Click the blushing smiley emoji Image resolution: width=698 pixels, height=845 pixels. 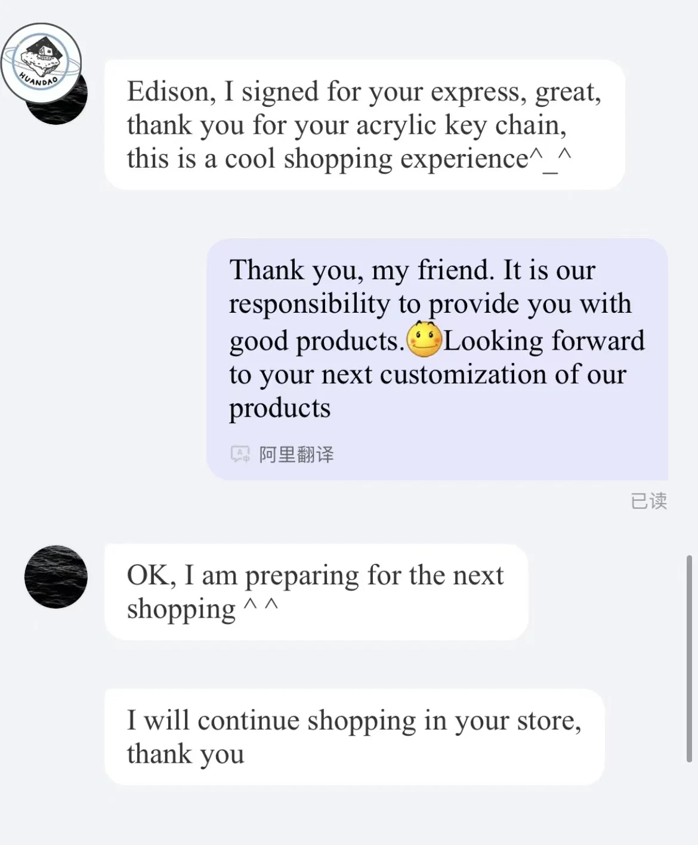(x=424, y=340)
